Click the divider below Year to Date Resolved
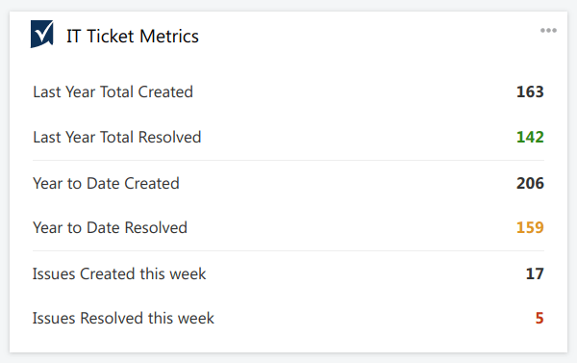Viewport: 577px width, 363px height. (288, 251)
